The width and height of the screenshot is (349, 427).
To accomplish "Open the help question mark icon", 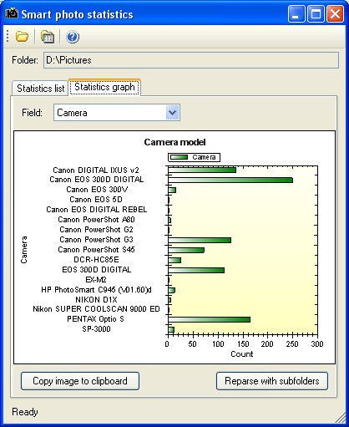I will pos(73,37).
